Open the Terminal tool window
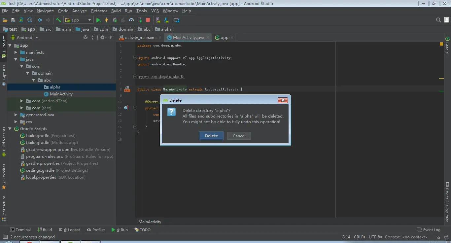This screenshot has width=451, height=243. pos(20,230)
